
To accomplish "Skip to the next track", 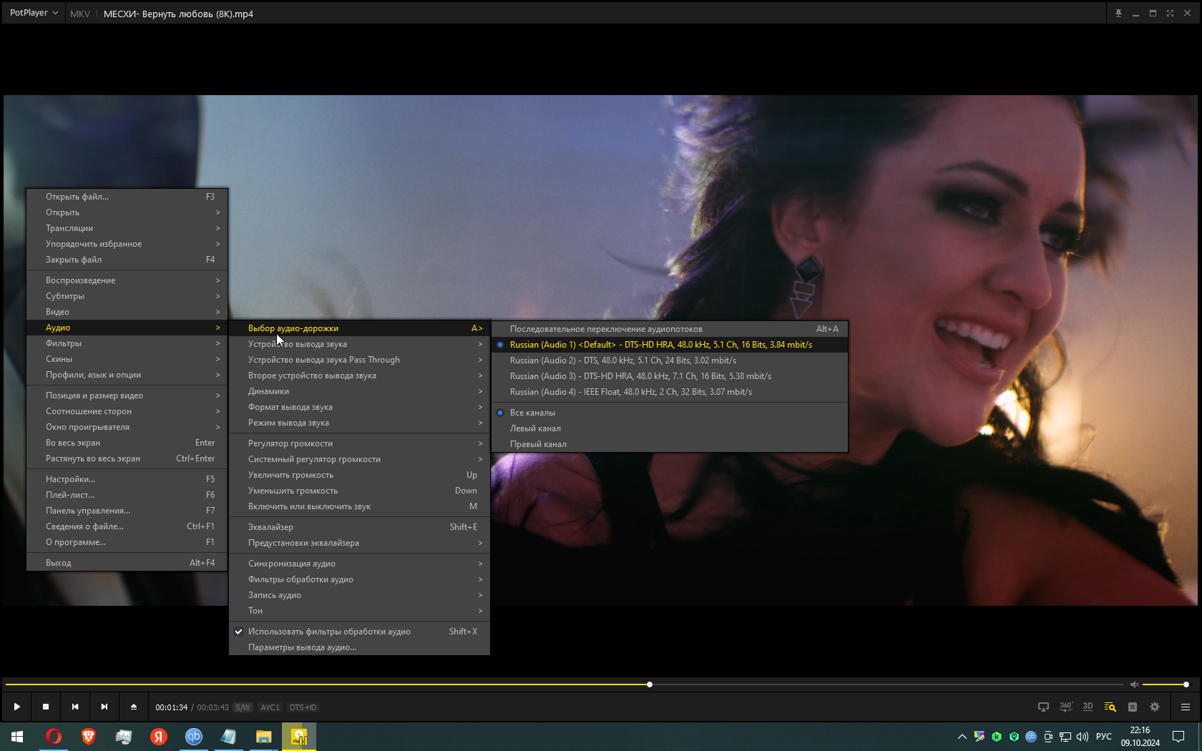I will (x=104, y=707).
